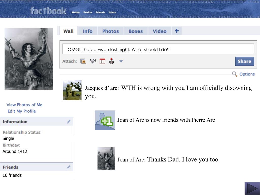
Task: Click the 'Relationship Status:' label
Action: (22, 132)
